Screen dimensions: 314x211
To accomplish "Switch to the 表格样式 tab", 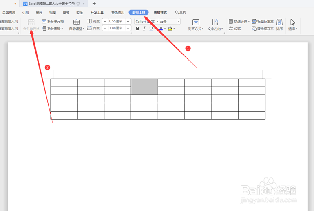I will (x=160, y=13).
